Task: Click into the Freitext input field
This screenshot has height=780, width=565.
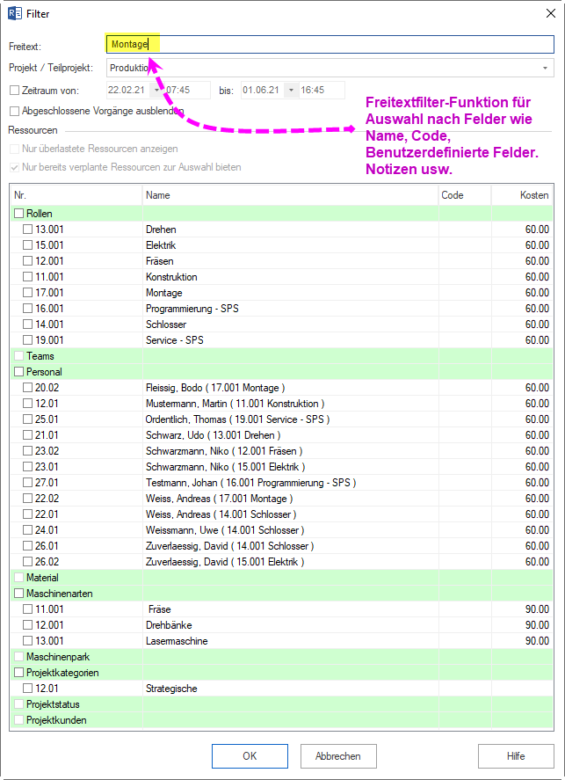Action: (x=330, y=44)
